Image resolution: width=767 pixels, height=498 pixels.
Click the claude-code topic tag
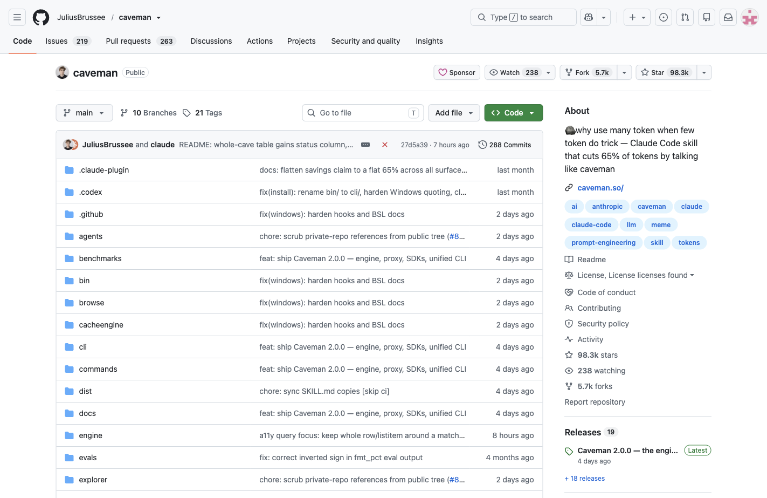pyautogui.click(x=591, y=225)
